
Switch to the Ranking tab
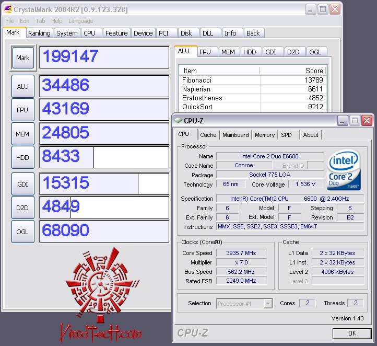(x=39, y=33)
